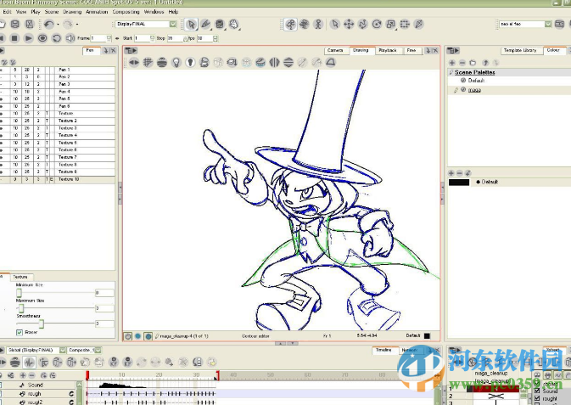Click the Undo arrow icon
The width and height of the screenshot is (571, 405).
point(48,24)
